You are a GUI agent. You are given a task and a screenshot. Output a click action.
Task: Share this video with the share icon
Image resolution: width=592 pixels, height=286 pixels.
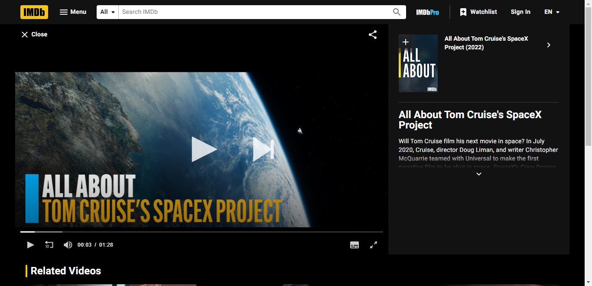[373, 35]
